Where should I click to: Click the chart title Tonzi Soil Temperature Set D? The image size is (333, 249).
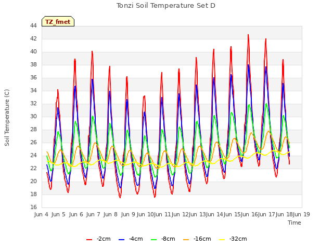[166, 6]
